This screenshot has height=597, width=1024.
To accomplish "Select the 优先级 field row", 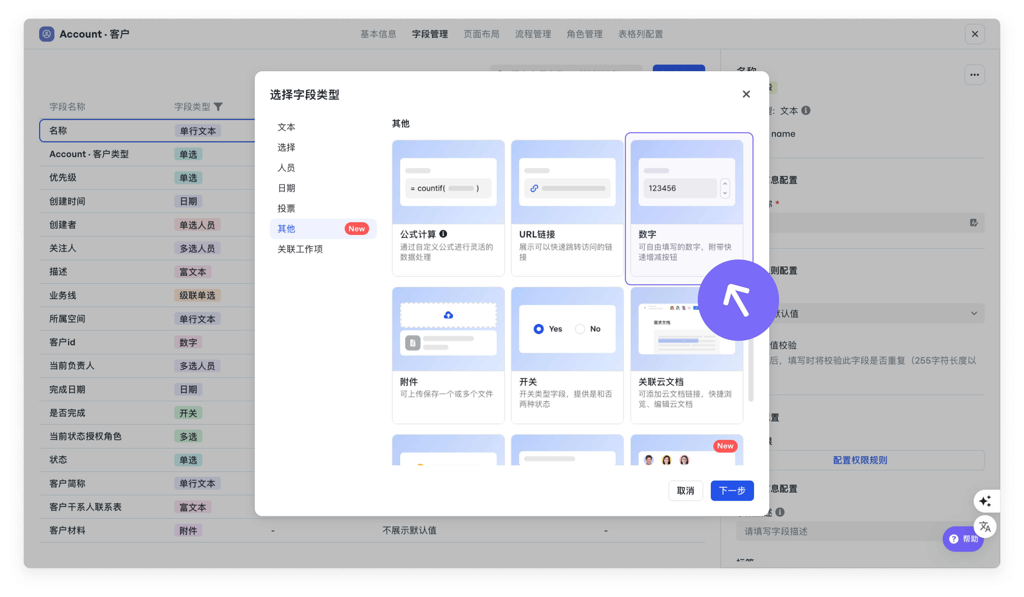I will click(147, 177).
